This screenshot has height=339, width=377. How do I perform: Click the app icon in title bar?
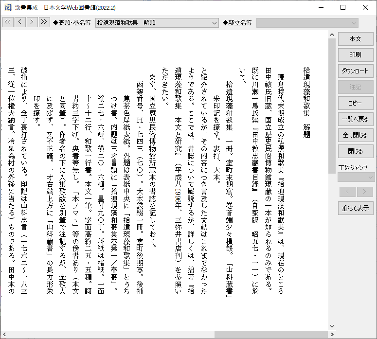[8, 7]
